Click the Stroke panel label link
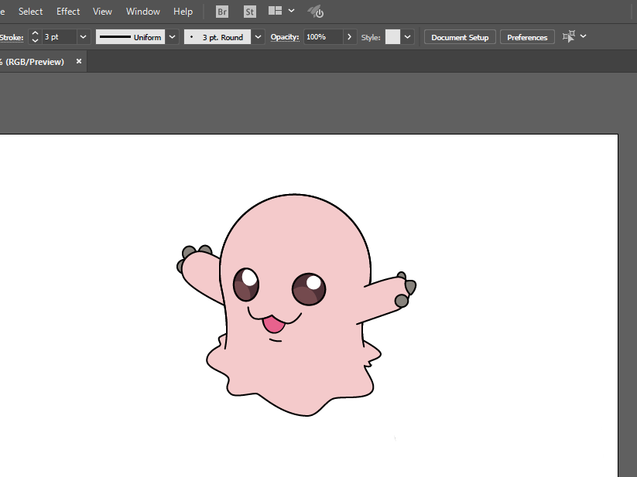Image resolution: width=637 pixels, height=477 pixels. pos(12,38)
